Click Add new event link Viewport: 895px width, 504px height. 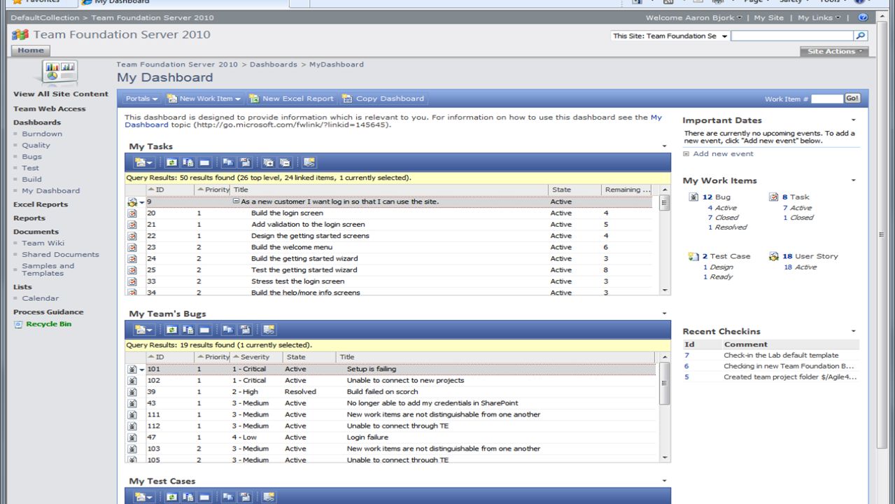click(723, 153)
